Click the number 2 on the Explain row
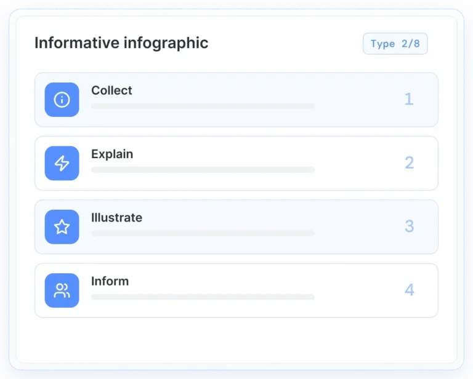Viewport: 473px width, 379px height. 409,162
